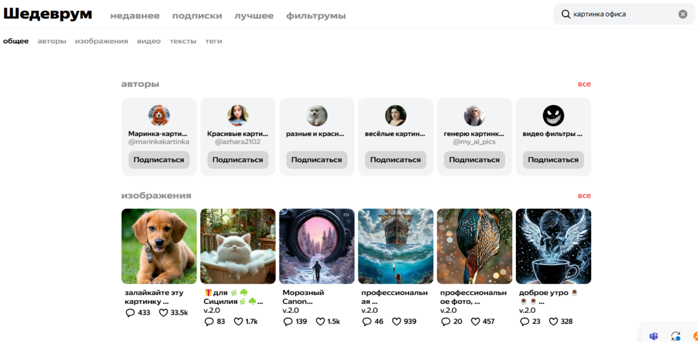Viewport: 698px width, 342px height.
Task: Like the white cat bath image
Action: click(x=239, y=321)
